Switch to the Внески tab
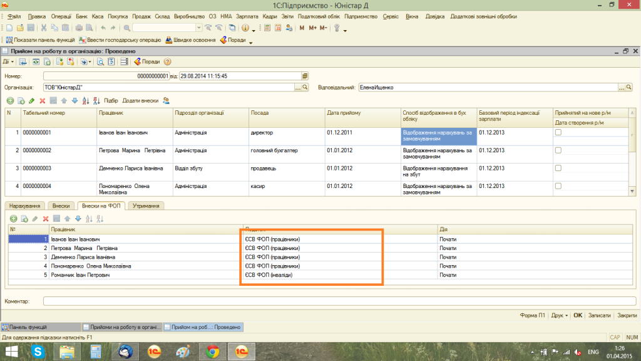 click(x=61, y=206)
